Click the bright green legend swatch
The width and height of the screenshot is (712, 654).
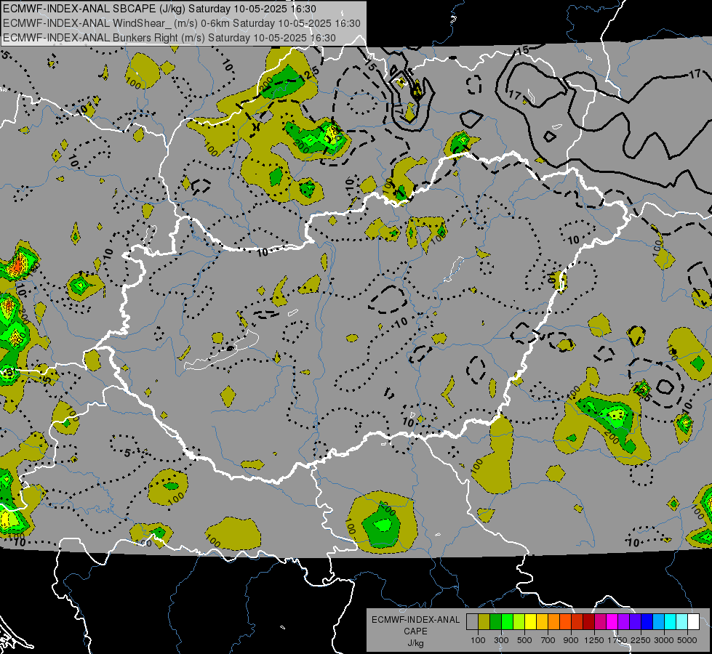point(507,622)
